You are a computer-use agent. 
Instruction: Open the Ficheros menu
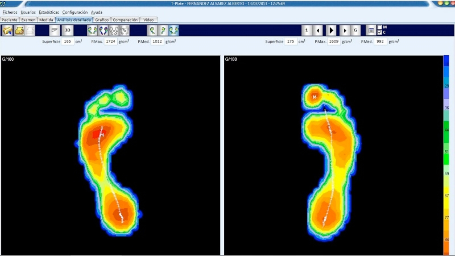(x=10, y=12)
